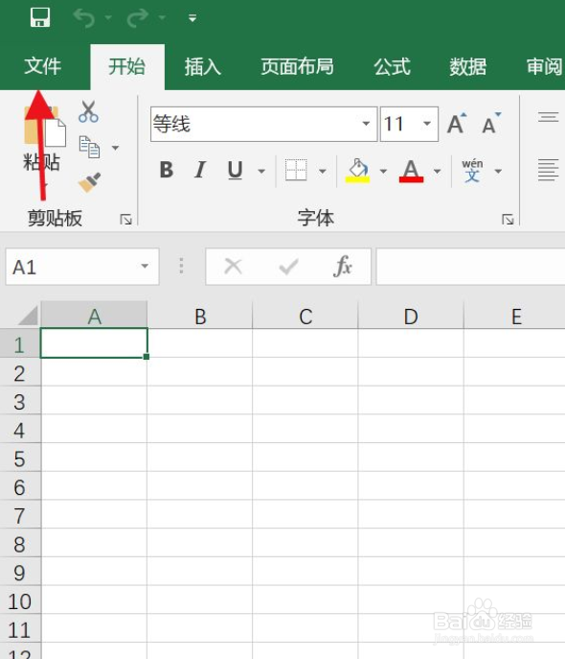Select column C header
Viewport: 565px width, 659px height.
(305, 316)
